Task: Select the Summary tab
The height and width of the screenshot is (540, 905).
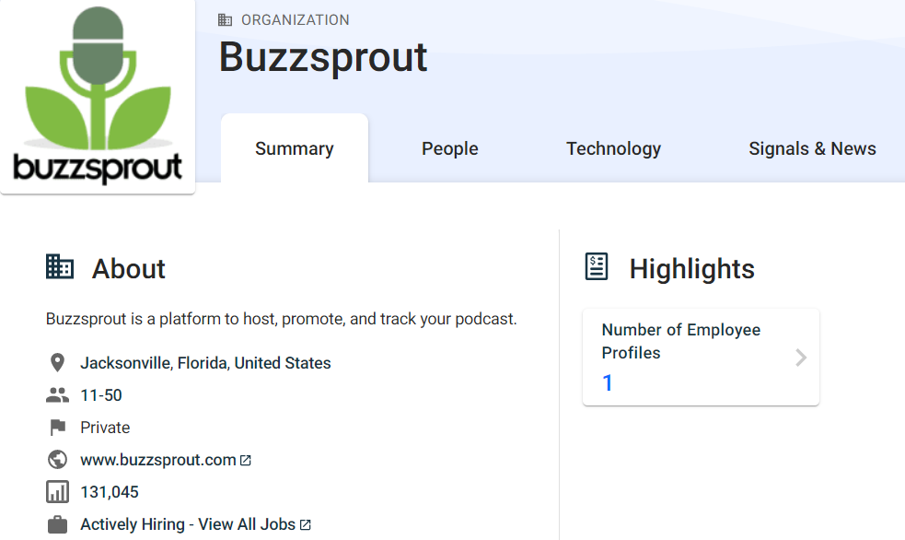Action: [x=295, y=148]
